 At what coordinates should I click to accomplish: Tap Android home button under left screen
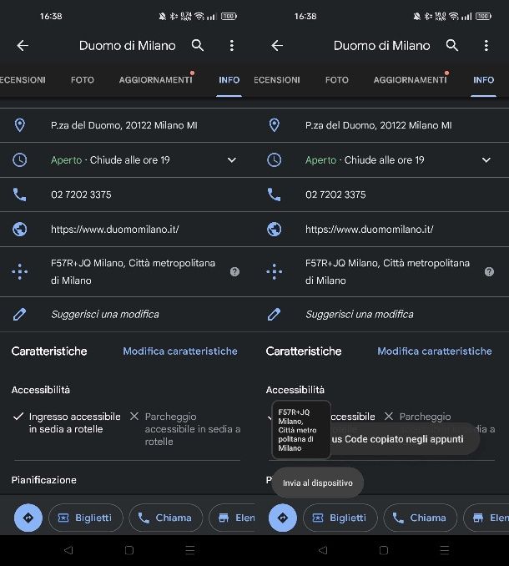tap(129, 550)
